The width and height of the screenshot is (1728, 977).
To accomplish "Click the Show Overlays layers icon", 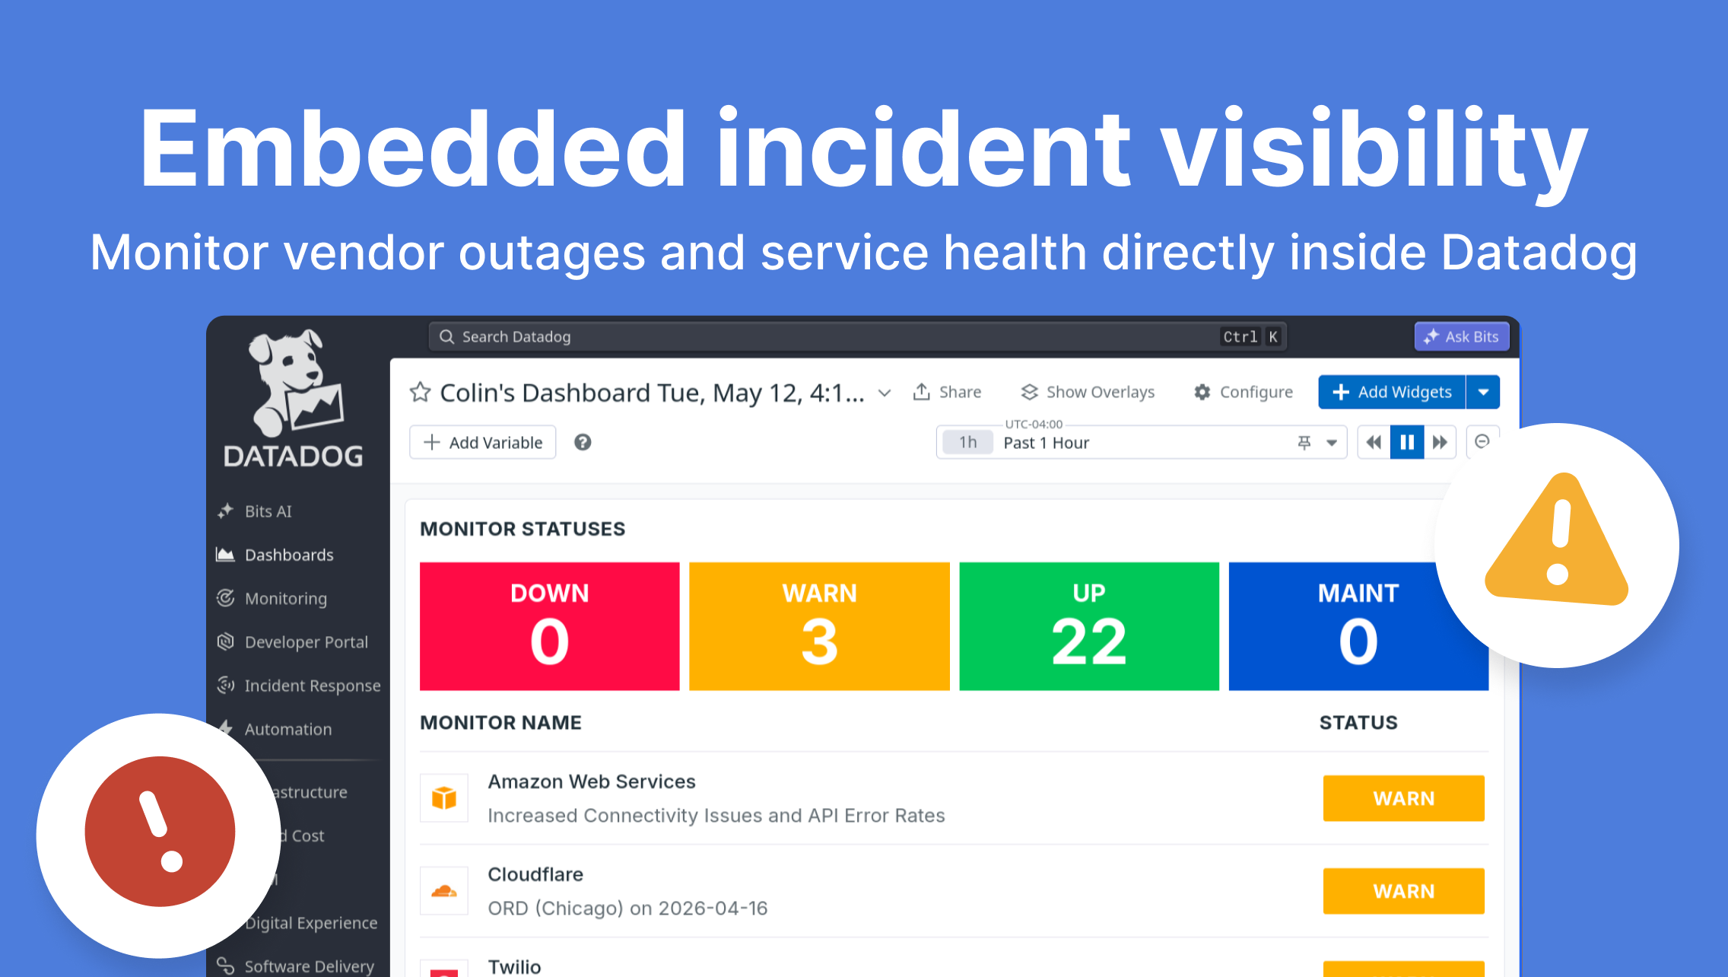I will pos(1030,392).
